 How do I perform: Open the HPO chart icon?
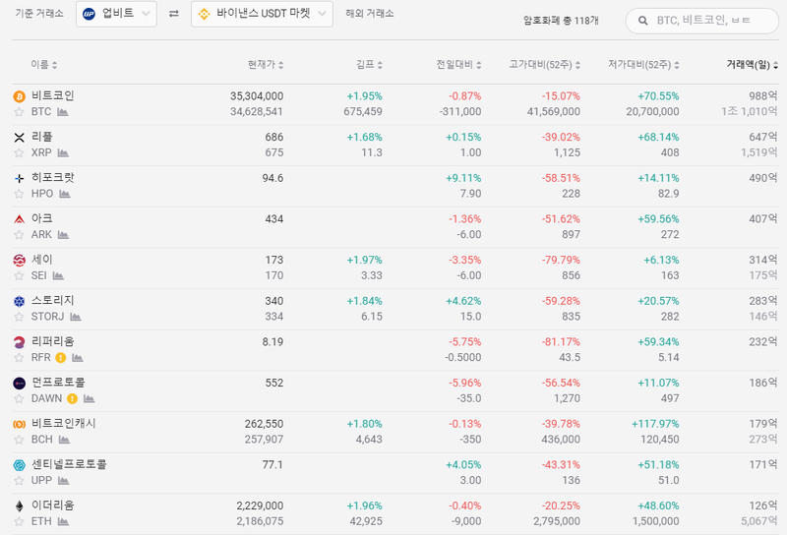[65, 194]
